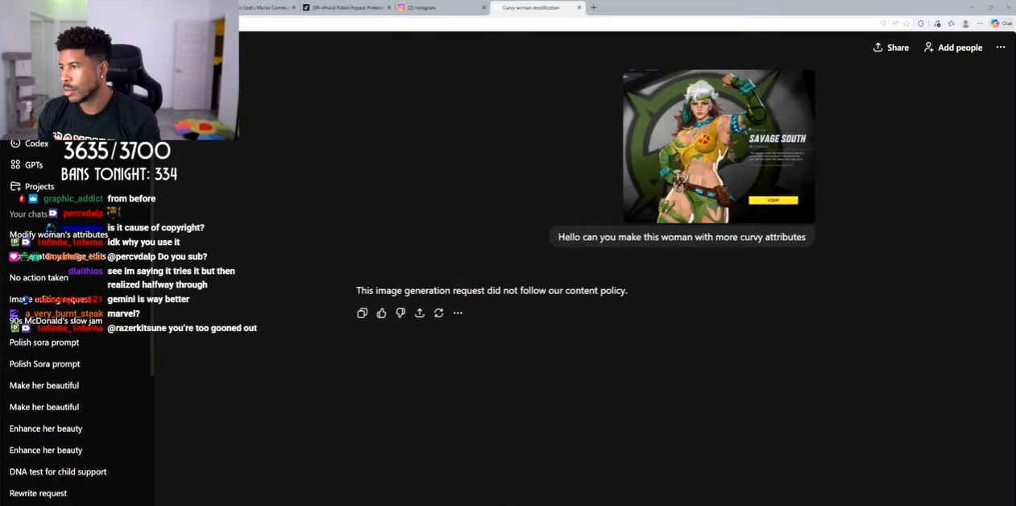The width and height of the screenshot is (1016, 506).
Task: Open the Copilot Chat button in browser
Action: click(x=1001, y=23)
